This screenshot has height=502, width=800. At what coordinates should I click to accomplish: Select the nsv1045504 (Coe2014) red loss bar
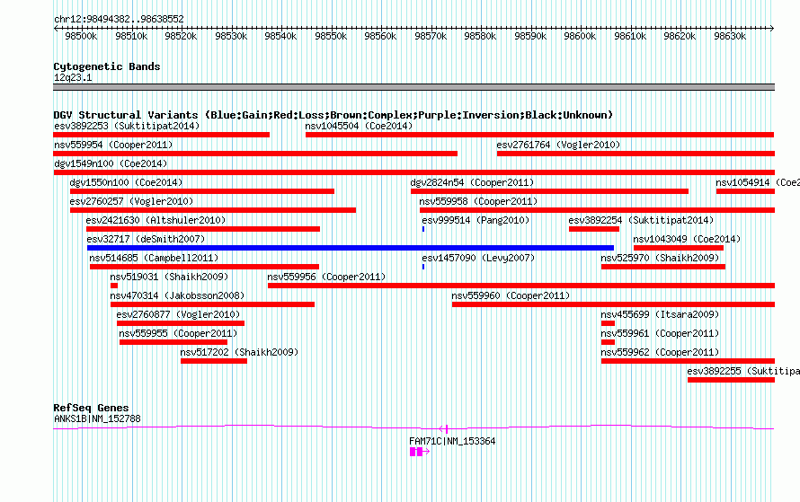pyautogui.click(x=540, y=135)
